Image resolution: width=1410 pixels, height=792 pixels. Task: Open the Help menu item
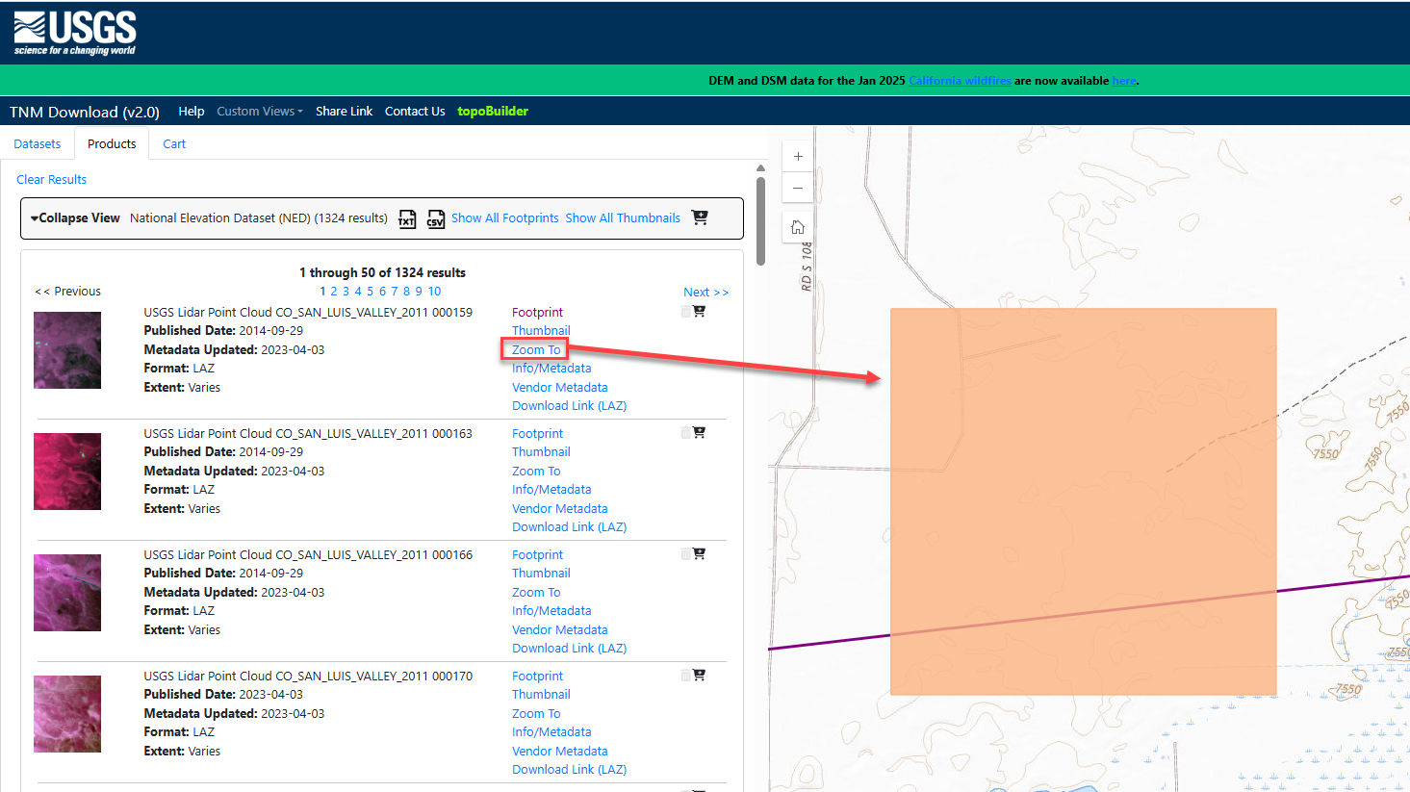192,112
